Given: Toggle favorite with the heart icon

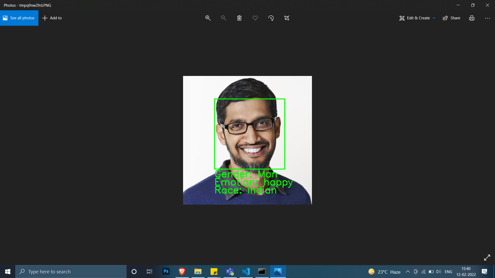Looking at the screenshot, I should click(255, 18).
